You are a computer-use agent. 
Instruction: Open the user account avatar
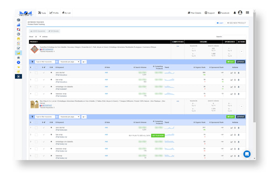coord(240,13)
